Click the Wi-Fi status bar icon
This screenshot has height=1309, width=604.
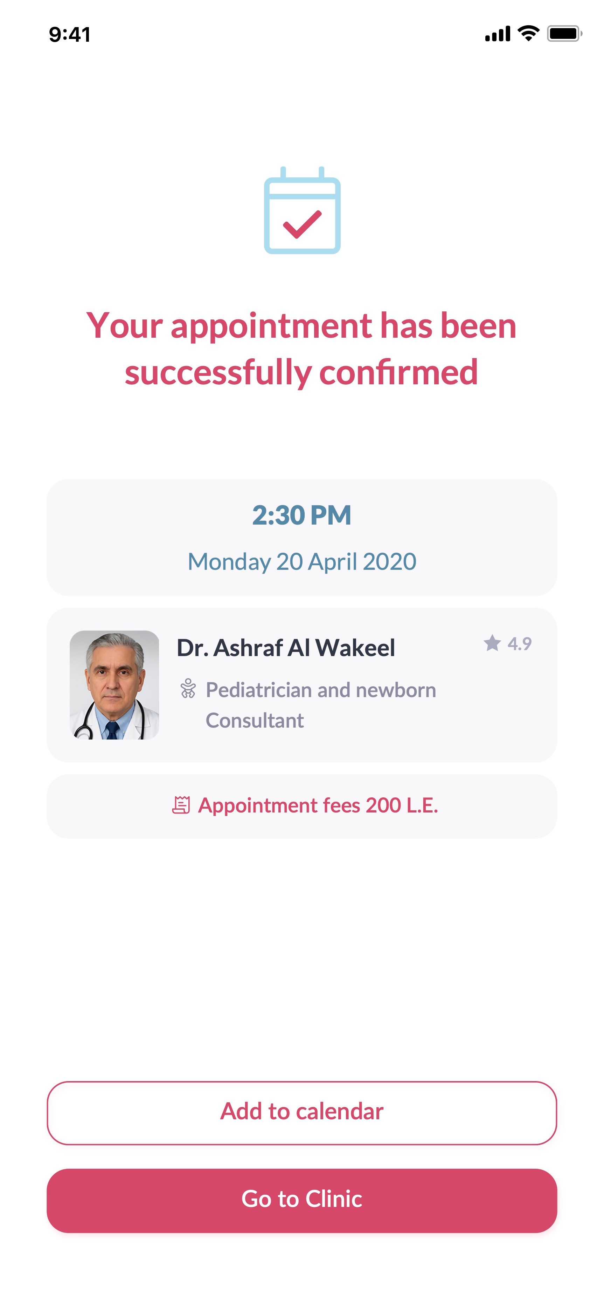point(528,34)
